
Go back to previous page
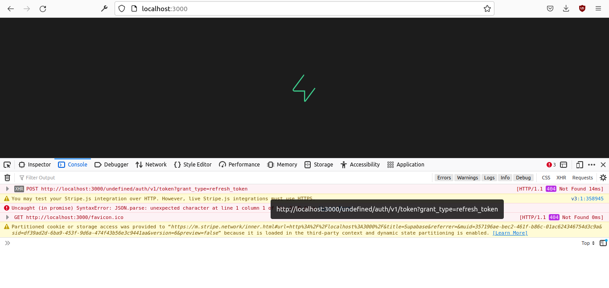(11, 8)
